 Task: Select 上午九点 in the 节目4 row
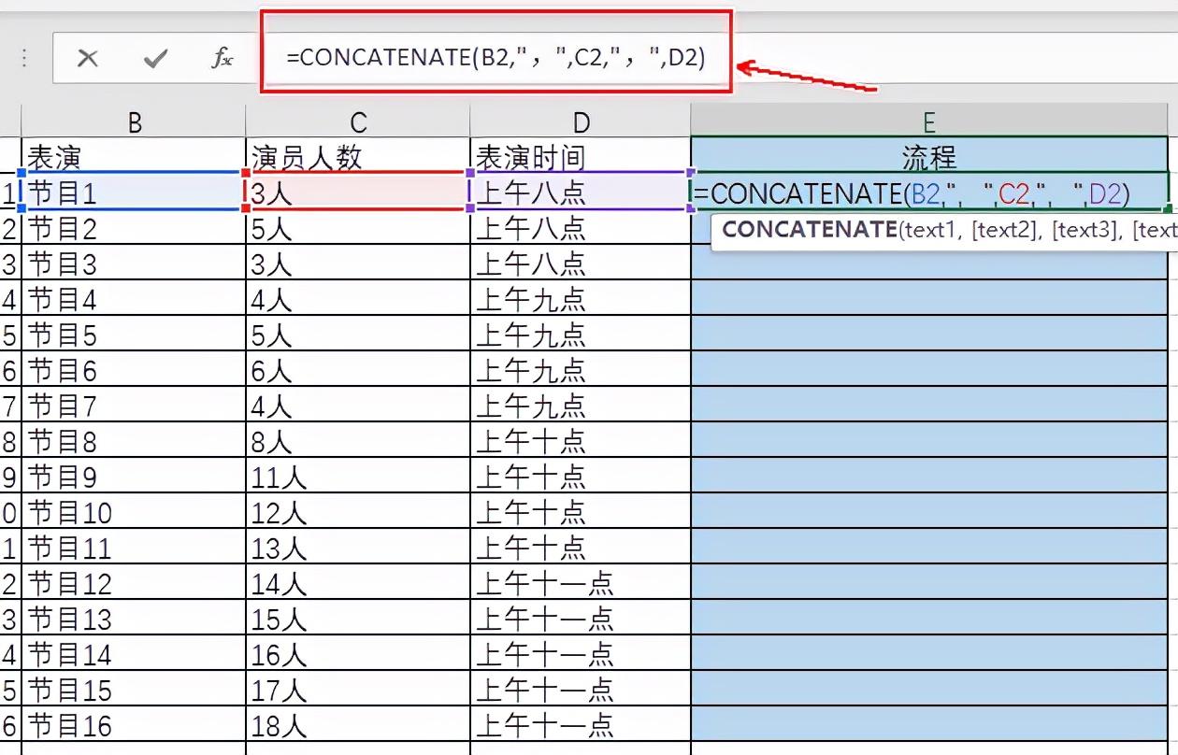tap(581, 299)
